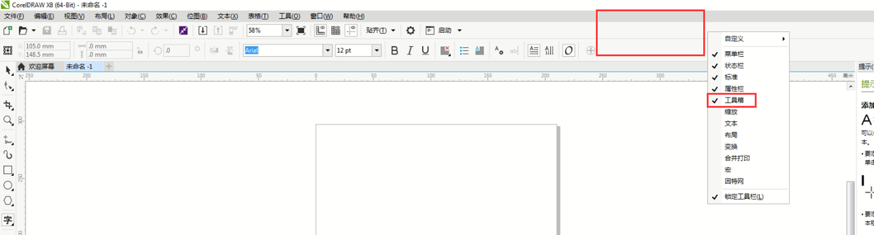Select the Crop tool in toolbox
The image size is (874, 235).
click(x=8, y=105)
